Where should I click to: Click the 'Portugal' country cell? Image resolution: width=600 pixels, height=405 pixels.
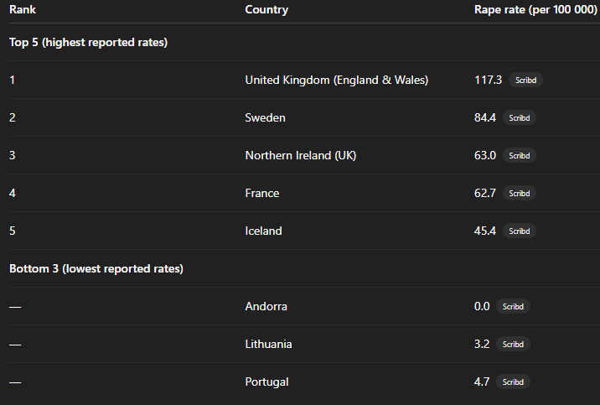(x=266, y=382)
